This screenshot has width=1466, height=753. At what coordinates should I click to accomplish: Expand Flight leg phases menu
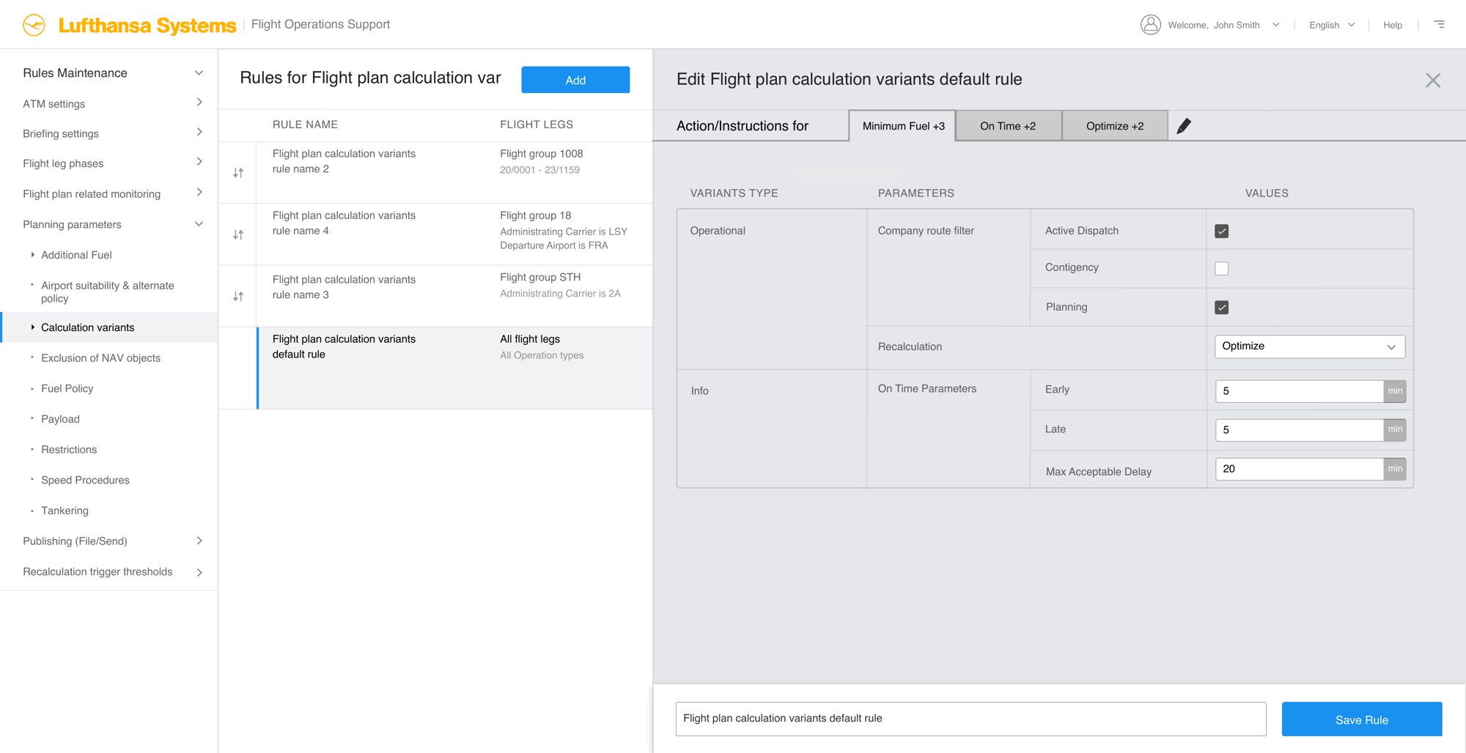[199, 161]
